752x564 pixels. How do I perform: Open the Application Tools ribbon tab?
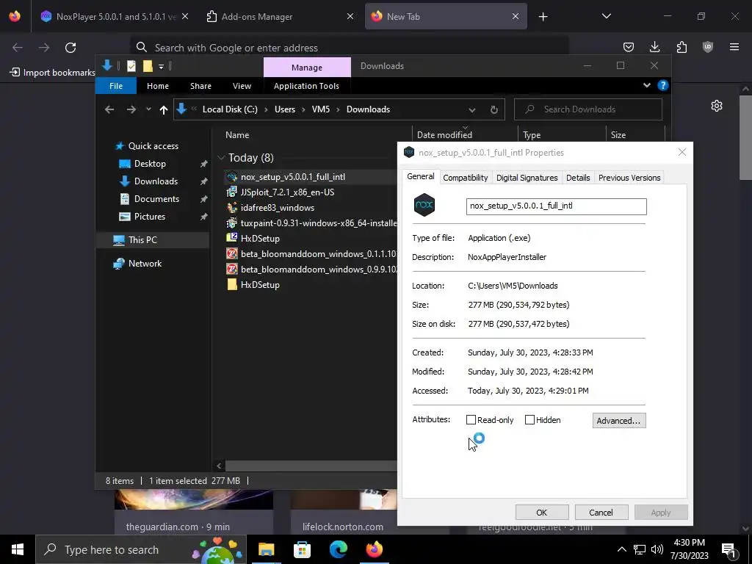click(306, 86)
